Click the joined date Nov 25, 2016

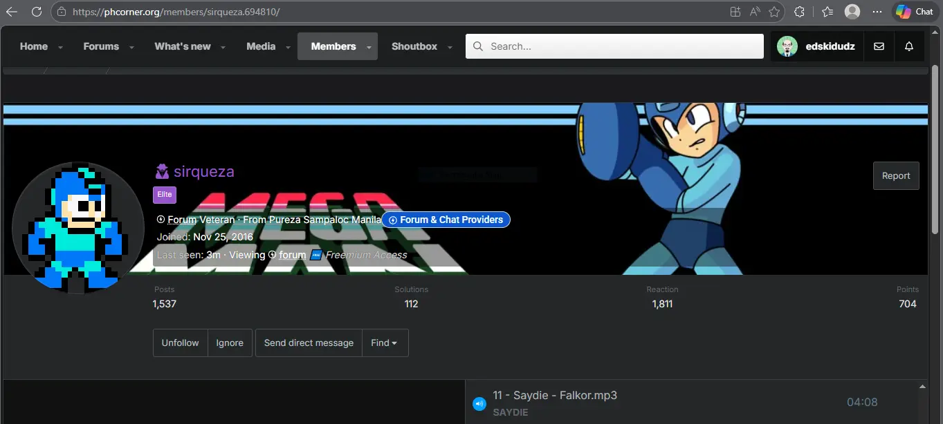[x=223, y=237]
